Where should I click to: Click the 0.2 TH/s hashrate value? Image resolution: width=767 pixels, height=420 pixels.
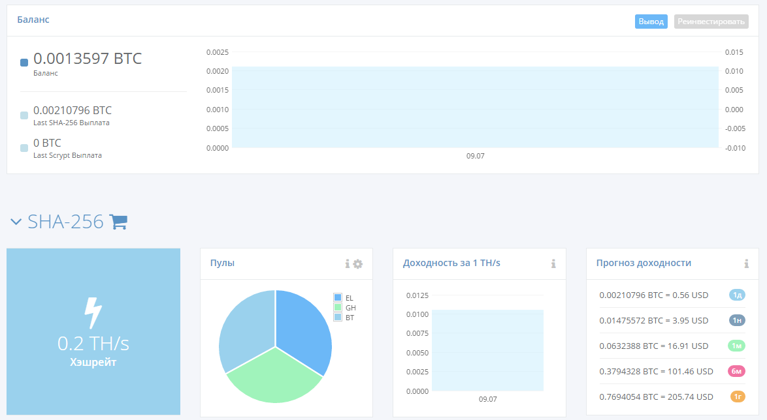pyautogui.click(x=93, y=344)
